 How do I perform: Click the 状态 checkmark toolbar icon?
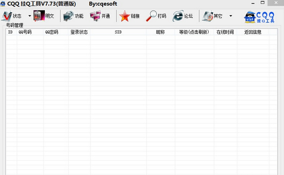[6, 16]
